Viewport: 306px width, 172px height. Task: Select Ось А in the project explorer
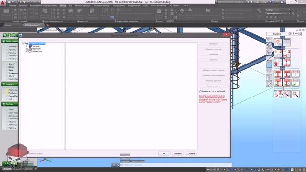coord(11,64)
